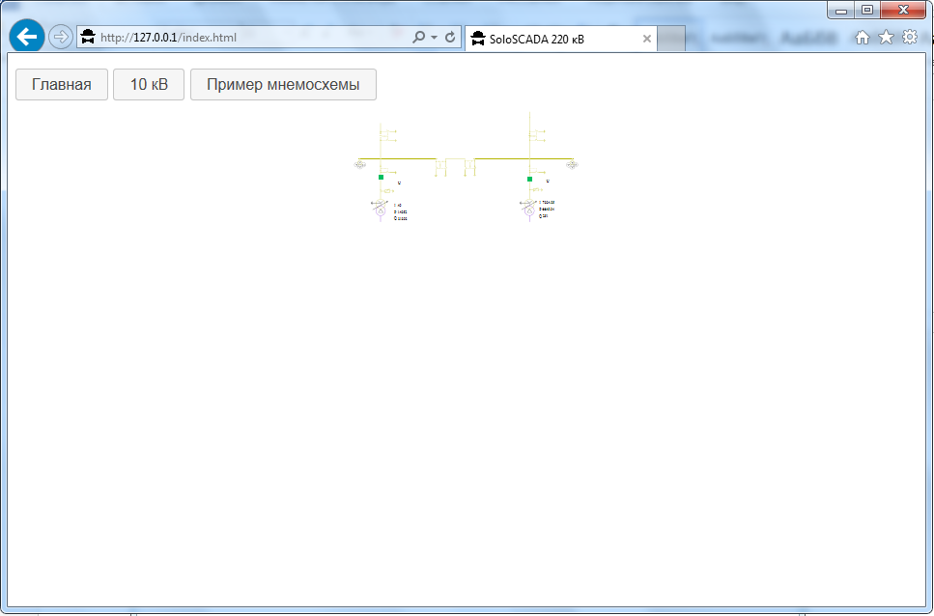This screenshot has height=616, width=934.
Task: Click the right green circuit breaker square
Action: coord(529,180)
